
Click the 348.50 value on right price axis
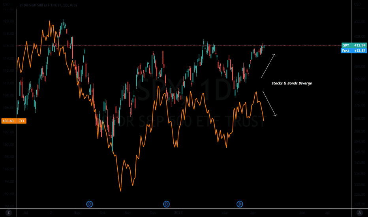point(360,152)
